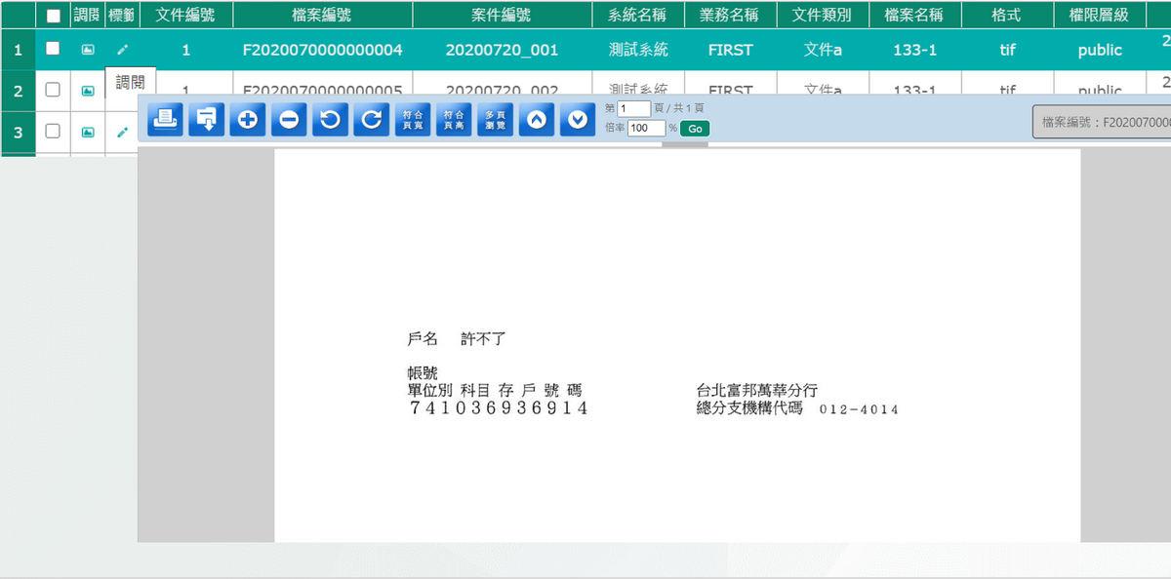Open multi-page browse 多頁瀏覽
The image size is (1171, 579).
point(495,119)
